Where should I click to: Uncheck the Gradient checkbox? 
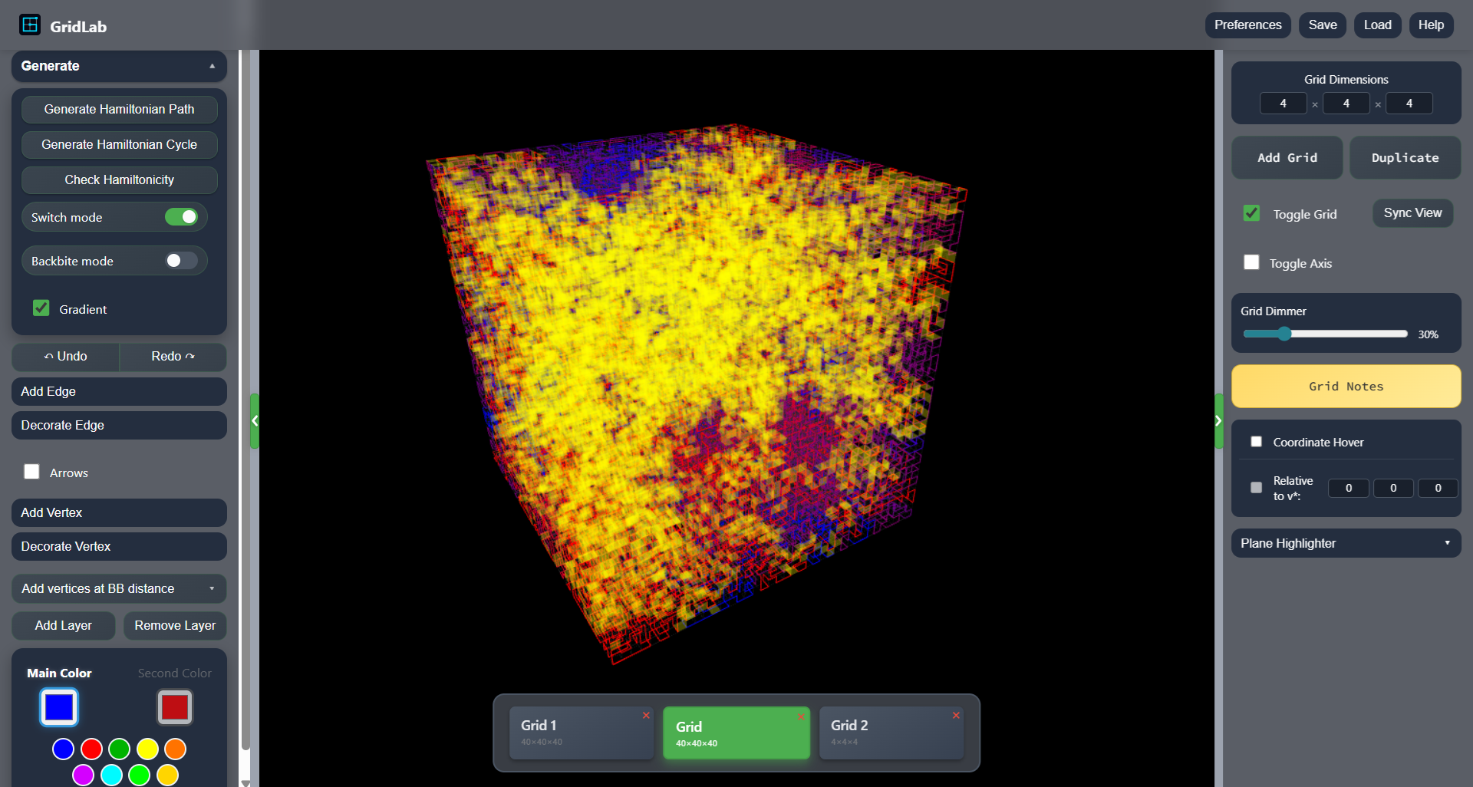tap(41, 308)
